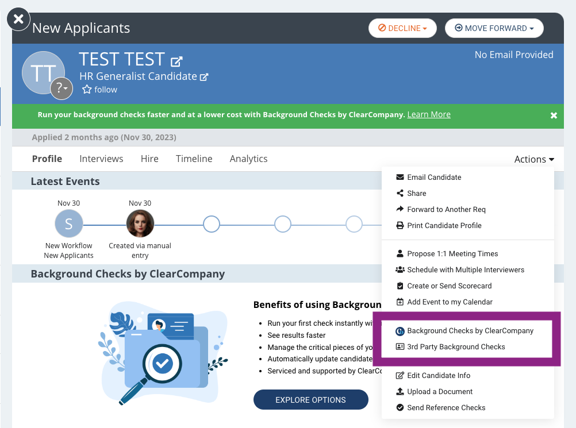Close the New Applicants dialog
The width and height of the screenshot is (576, 428).
tap(18, 19)
